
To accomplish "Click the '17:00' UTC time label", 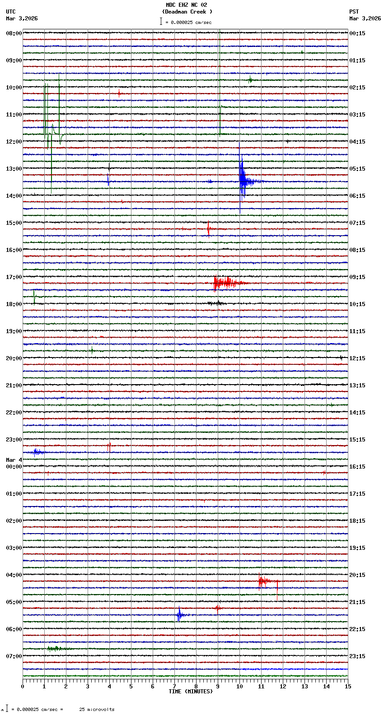I will (14, 277).
